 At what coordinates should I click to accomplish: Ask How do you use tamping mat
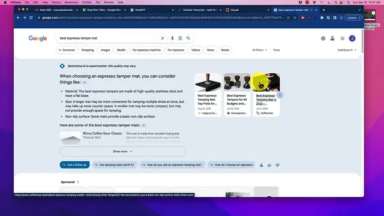pos(172,165)
